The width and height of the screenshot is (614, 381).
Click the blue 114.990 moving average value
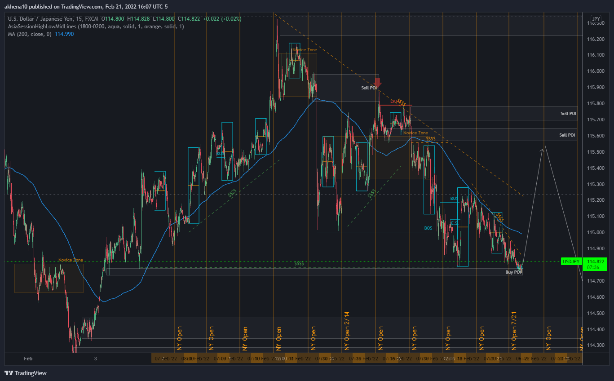[x=64, y=34]
